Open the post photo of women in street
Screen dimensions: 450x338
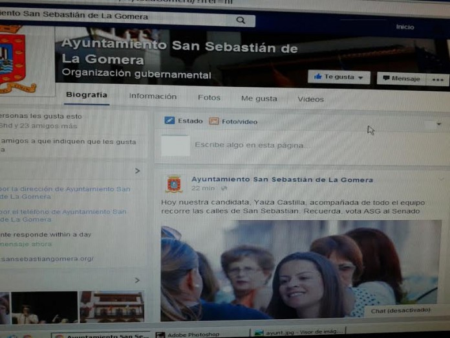coord(301,270)
